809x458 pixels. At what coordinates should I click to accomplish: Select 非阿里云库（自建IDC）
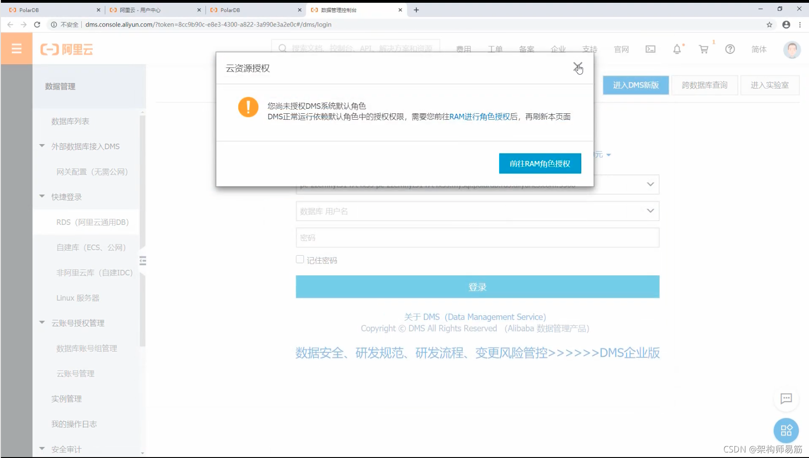[x=95, y=273]
